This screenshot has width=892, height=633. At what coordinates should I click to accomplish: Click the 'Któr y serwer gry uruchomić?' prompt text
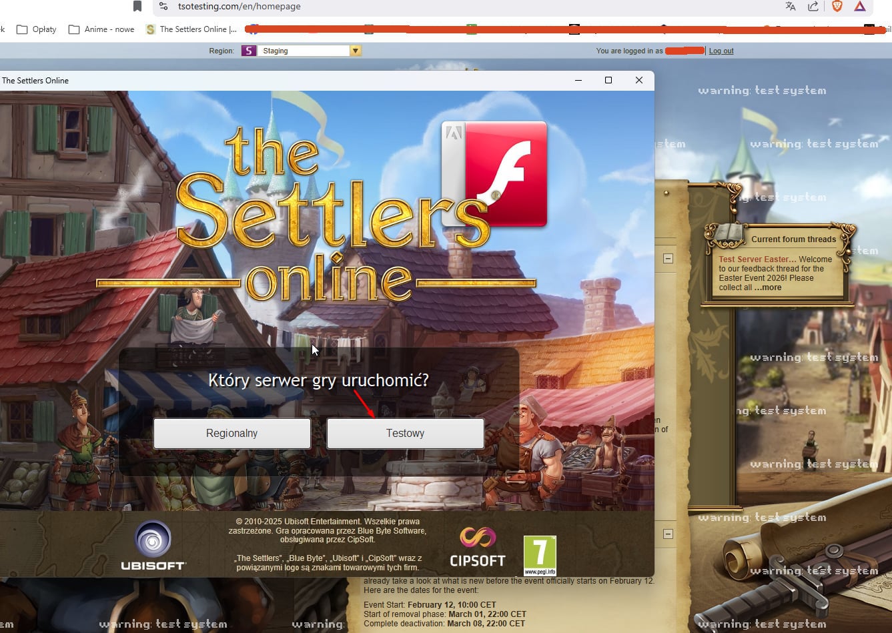click(318, 380)
